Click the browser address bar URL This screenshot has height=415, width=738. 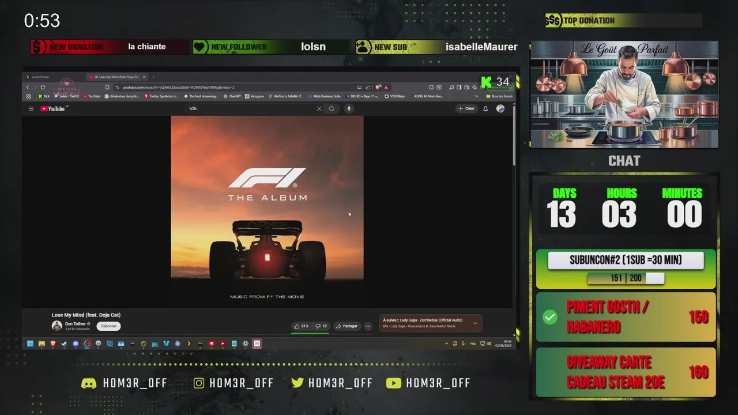[179, 88]
